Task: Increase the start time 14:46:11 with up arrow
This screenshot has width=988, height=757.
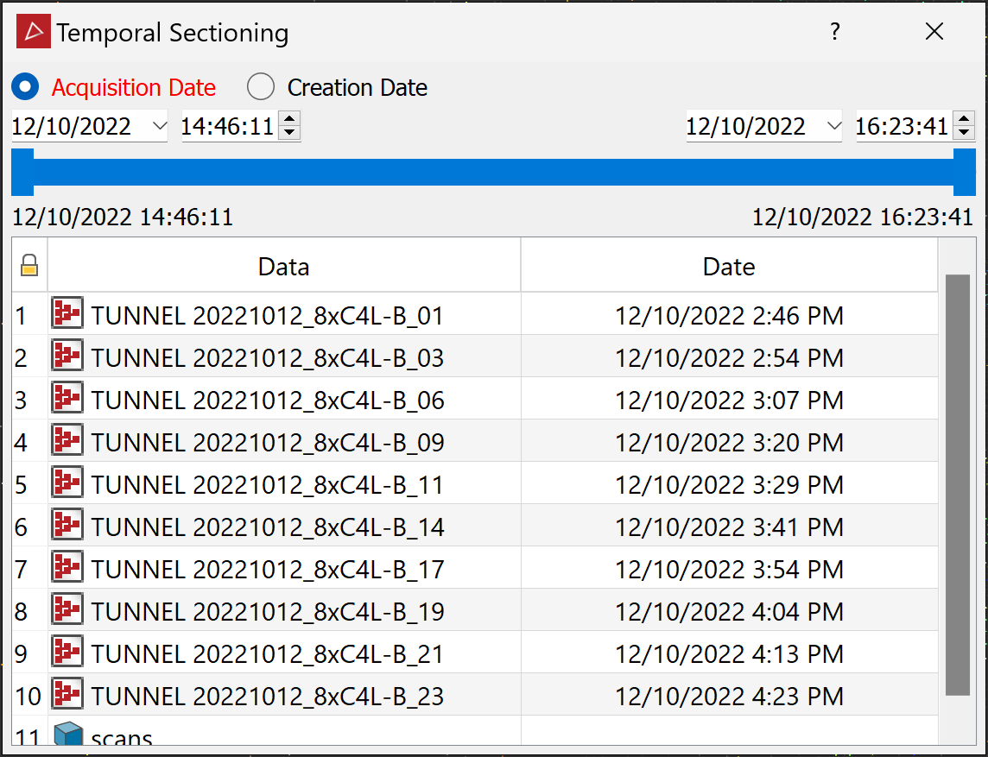Action: [x=290, y=120]
